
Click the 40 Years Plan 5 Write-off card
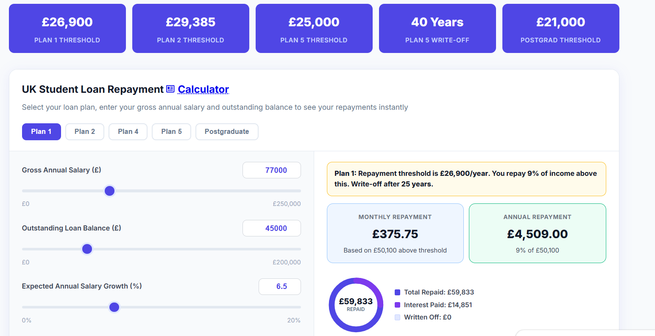(x=438, y=28)
